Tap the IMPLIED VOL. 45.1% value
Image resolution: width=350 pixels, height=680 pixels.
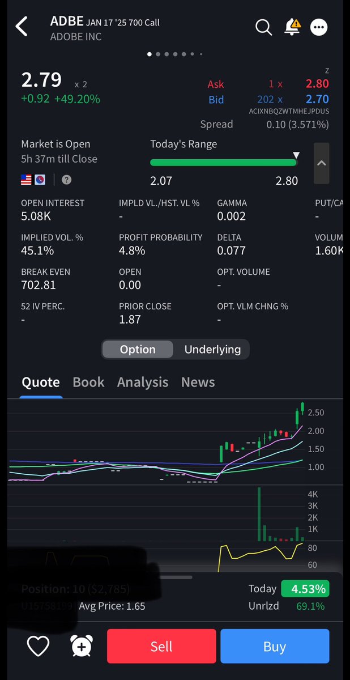(x=37, y=250)
